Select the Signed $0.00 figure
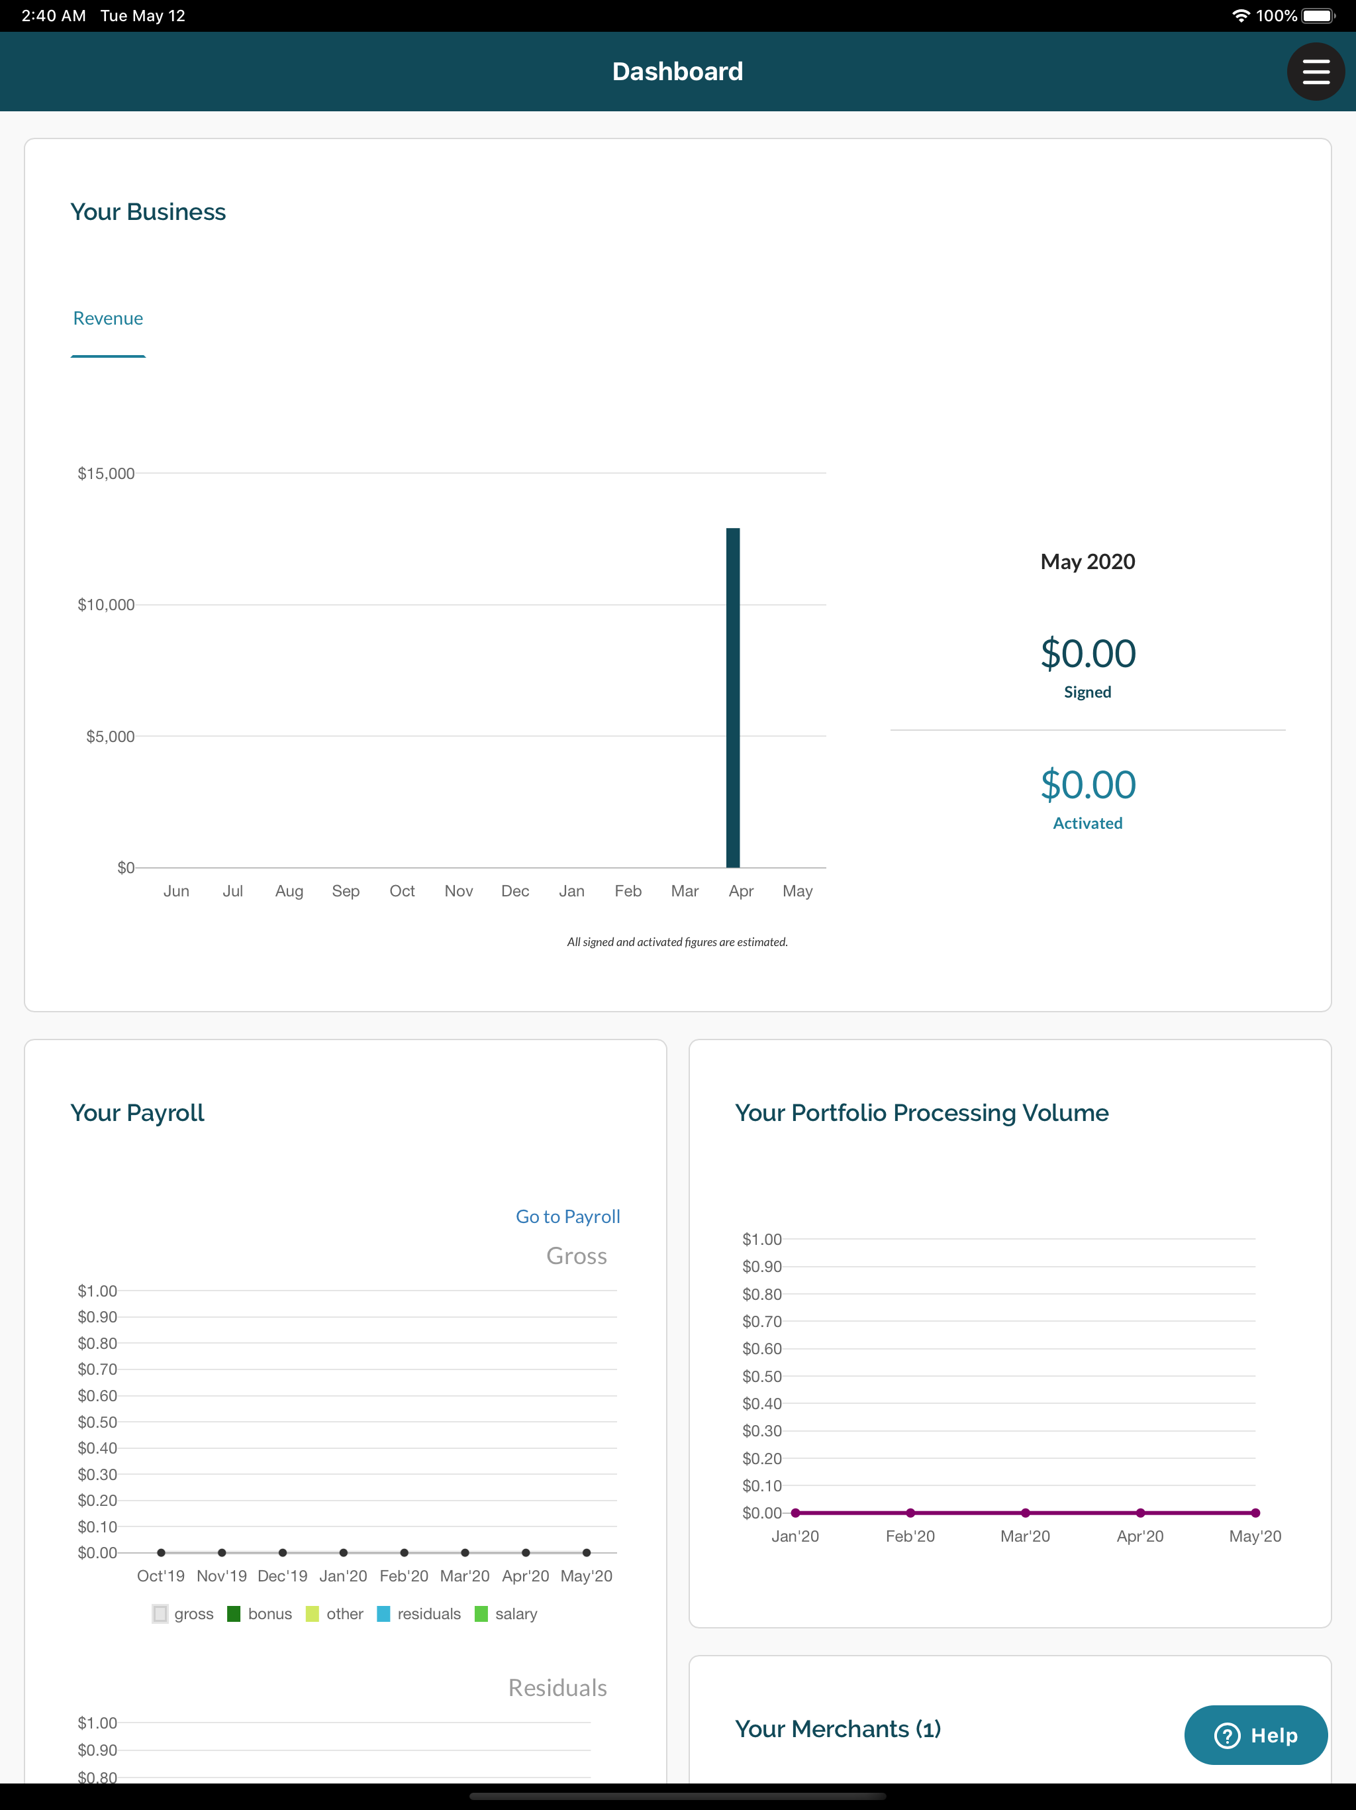 [x=1088, y=653]
